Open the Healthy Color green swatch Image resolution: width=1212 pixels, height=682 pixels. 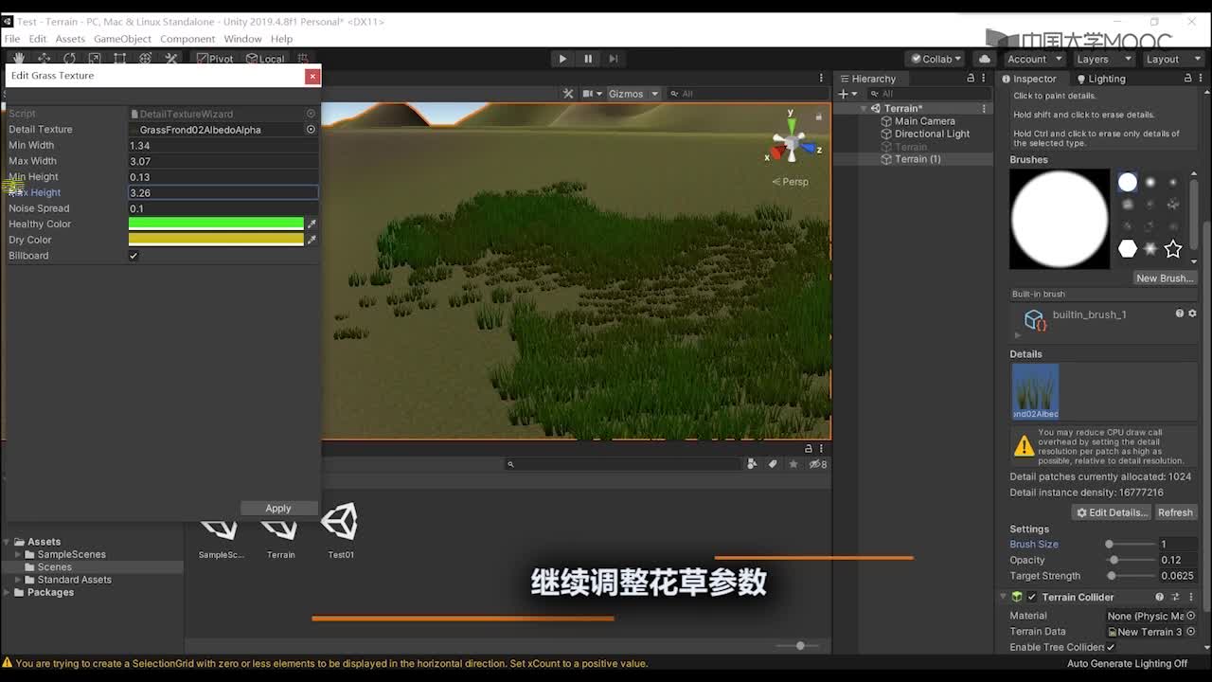pyautogui.click(x=216, y=224)
